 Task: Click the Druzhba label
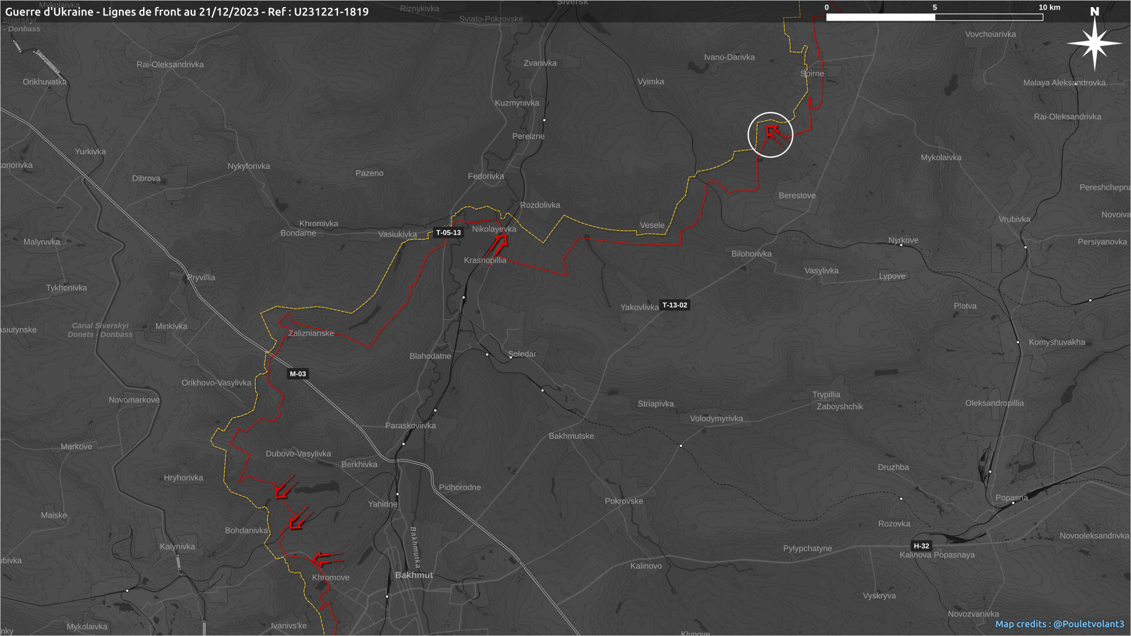pyautogui.click(x=893, y=468)
